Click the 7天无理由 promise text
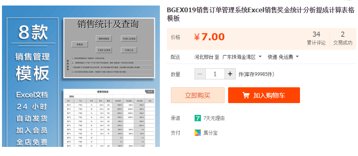The height and width of the screenshot is (156, 358). click(214, 118)
